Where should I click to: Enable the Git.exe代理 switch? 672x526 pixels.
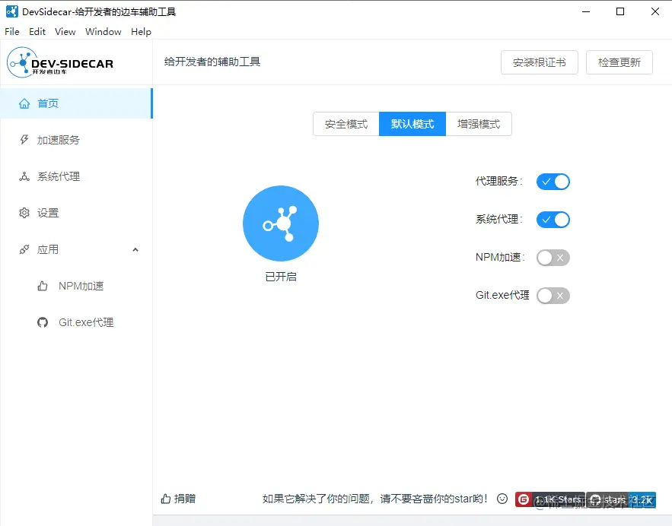pos(553,296)
